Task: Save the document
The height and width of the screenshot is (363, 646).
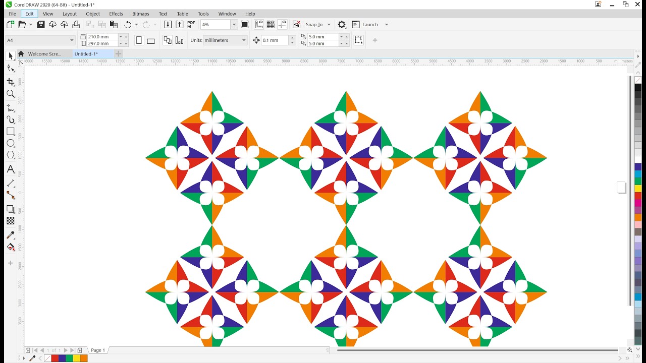Action: coord(41,24)
